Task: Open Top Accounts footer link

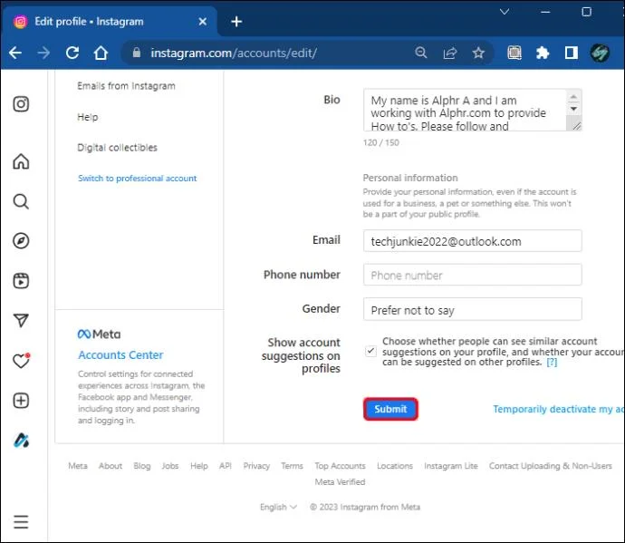Action: (x=340, y=466)
